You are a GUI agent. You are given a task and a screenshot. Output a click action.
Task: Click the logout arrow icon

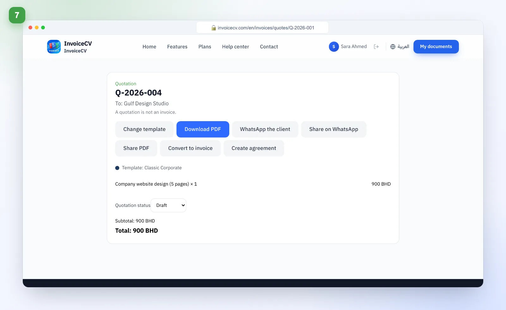coord(376,46)
